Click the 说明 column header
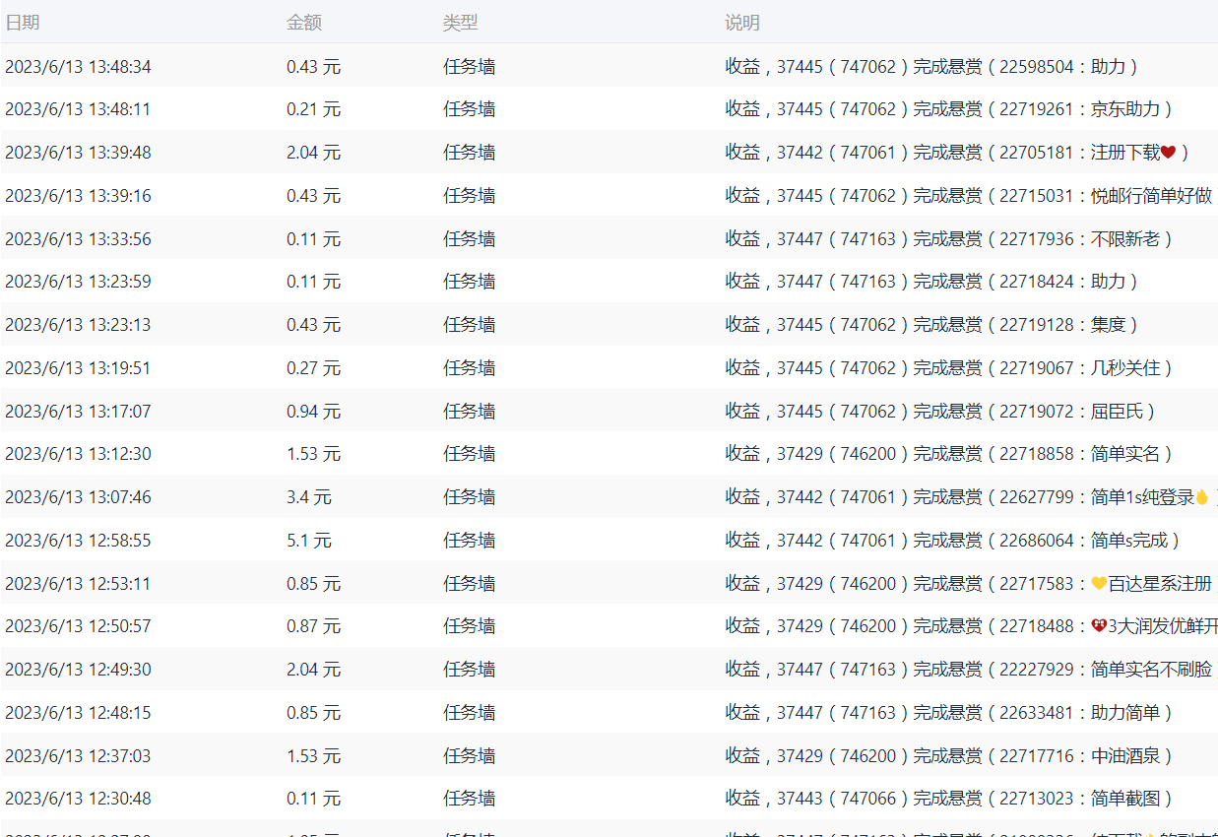The image size is (1218, 837). tap(742, 23)
